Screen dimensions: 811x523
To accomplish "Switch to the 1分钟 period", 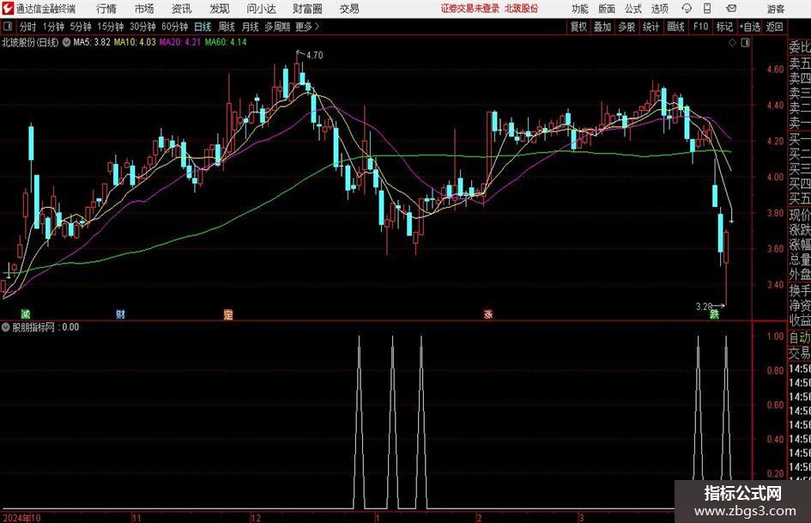I will pos(53,27).
